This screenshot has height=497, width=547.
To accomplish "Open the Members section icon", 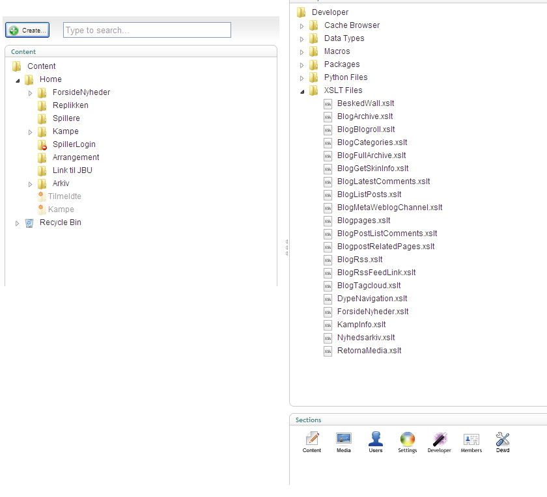I will [471, 439].
